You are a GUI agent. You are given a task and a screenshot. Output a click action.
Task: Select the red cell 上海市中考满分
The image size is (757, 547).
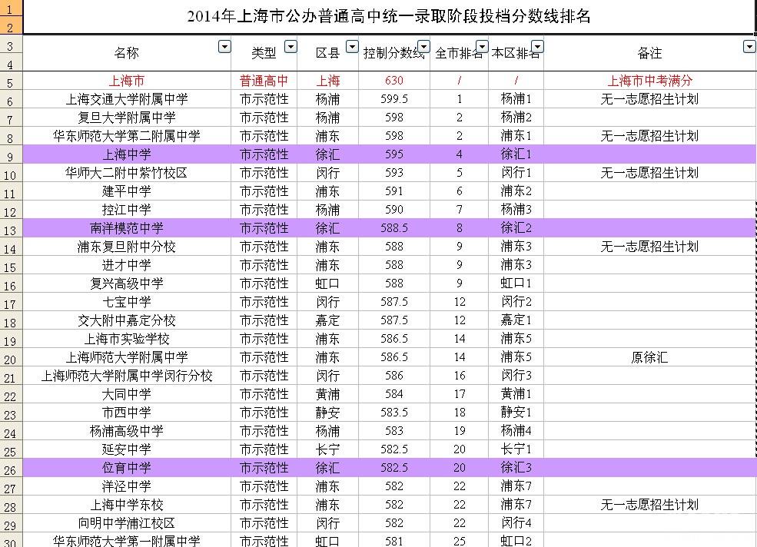[x=650, y=81]
